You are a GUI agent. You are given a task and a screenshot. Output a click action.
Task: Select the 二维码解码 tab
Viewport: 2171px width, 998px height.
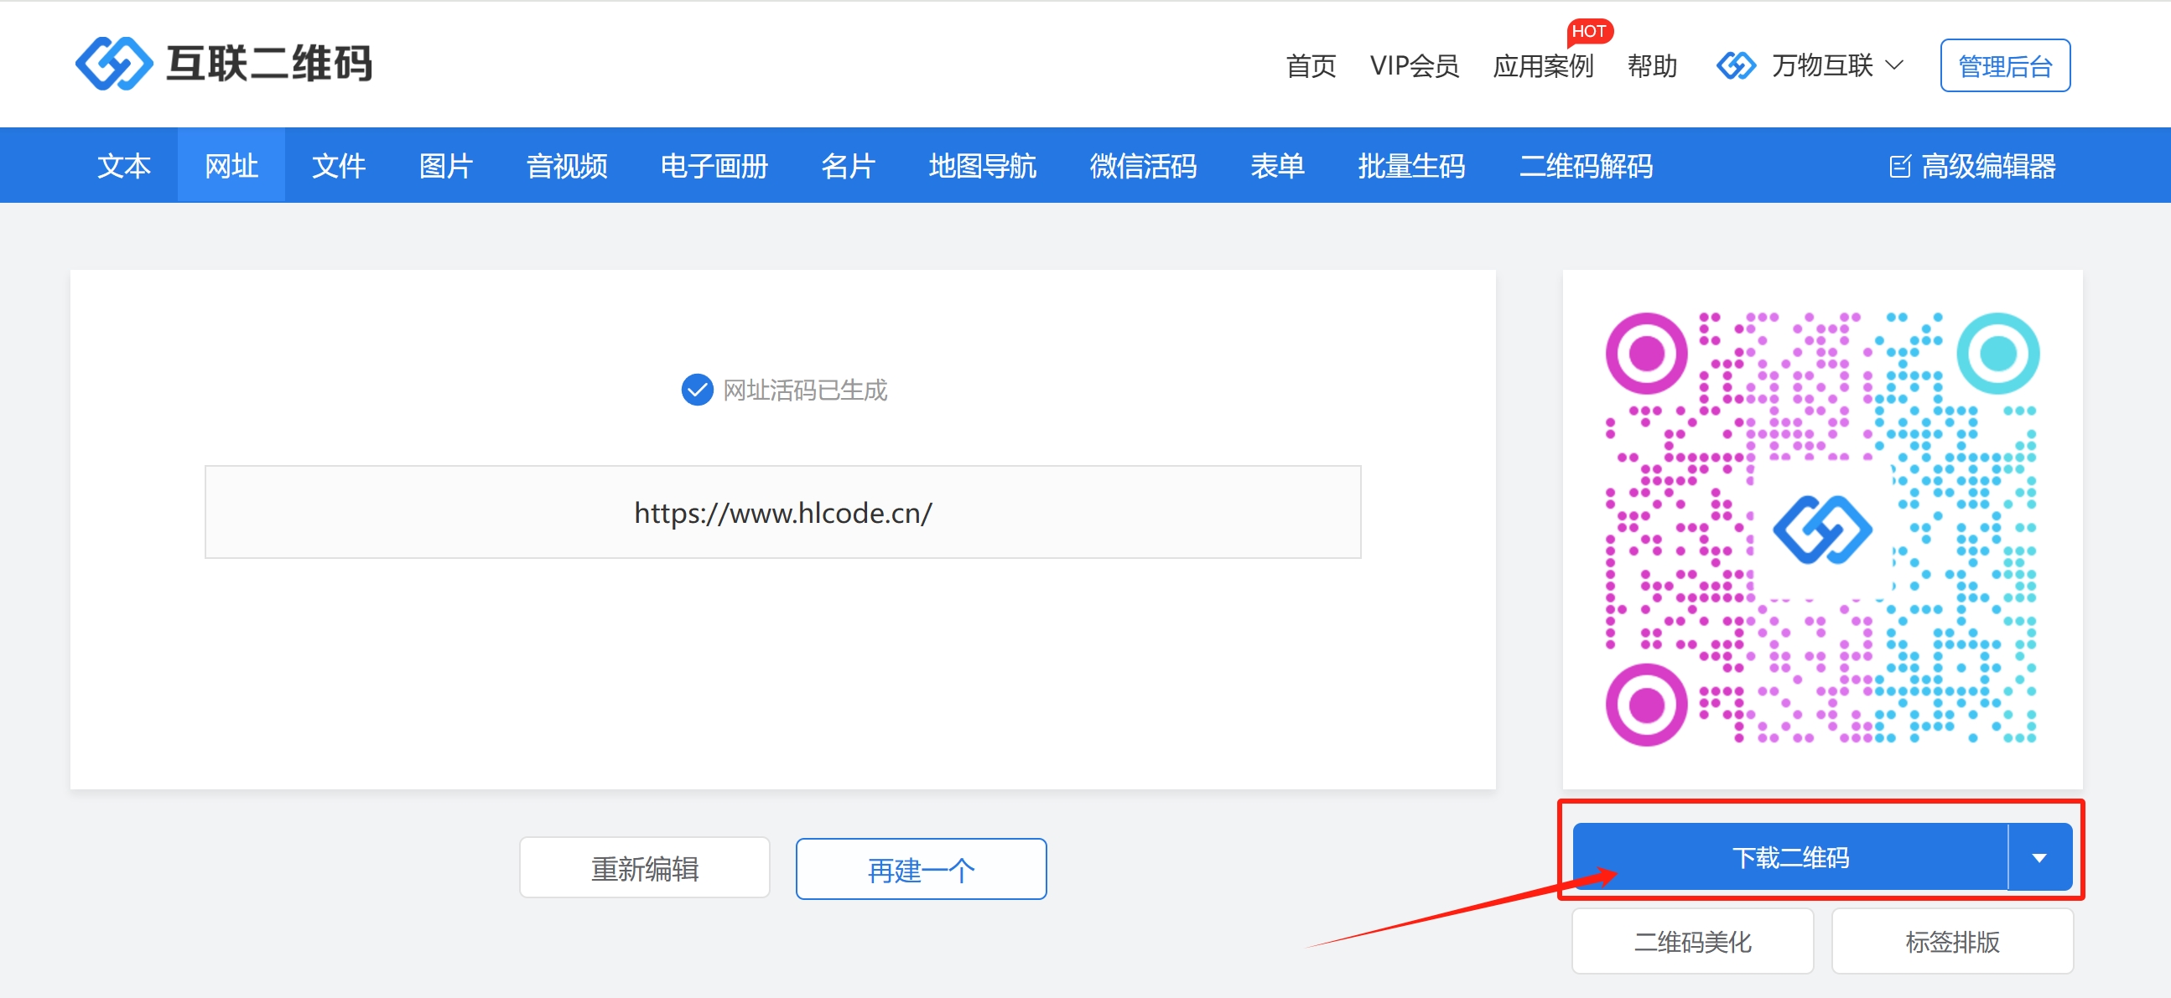pyautogui.click(x=1585, y=166)
